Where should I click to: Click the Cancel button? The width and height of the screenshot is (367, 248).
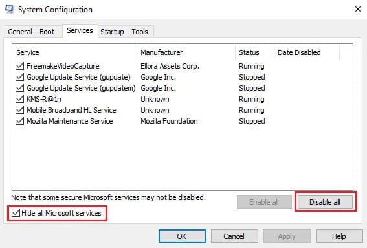(x=234, y=236)
